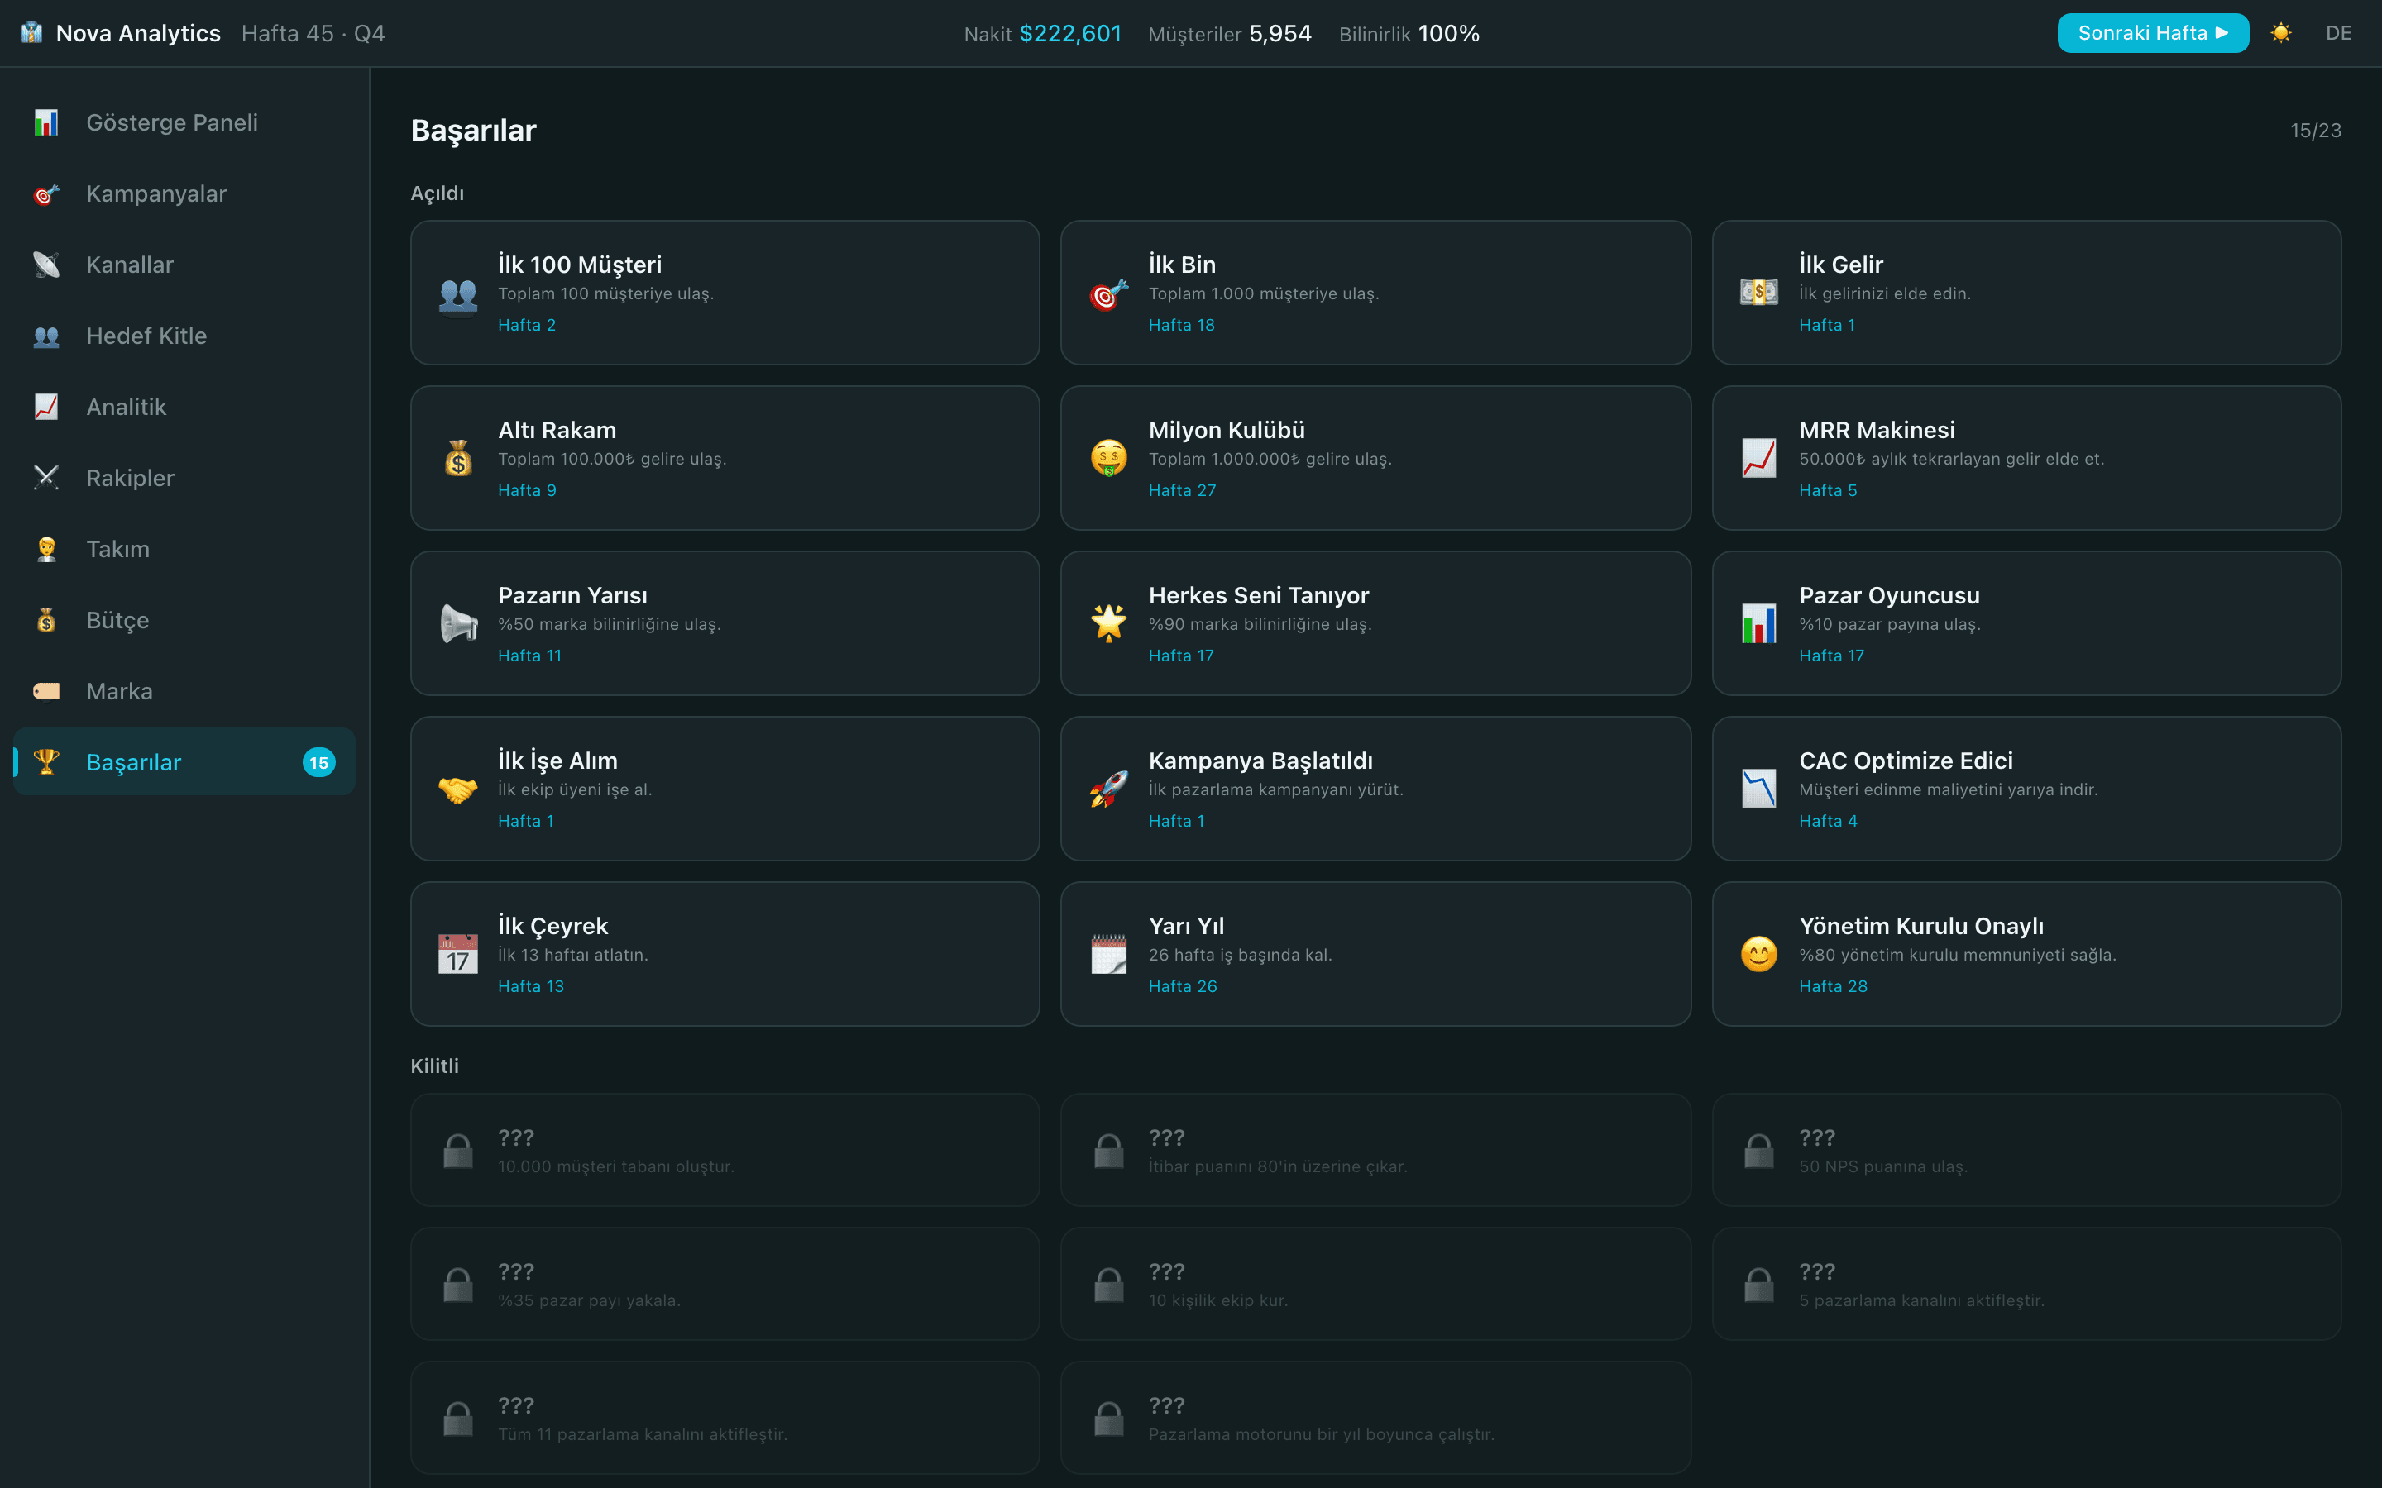This screenshot has height=1488, width=2382.
Task: Click the locked '10 kişilik ekip kur' text
Action: [x=1217, y=1301]
